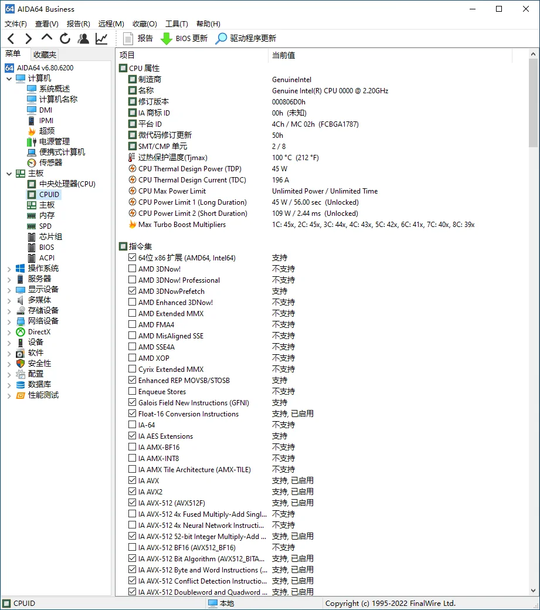Select the 芯片组 chipset icon
The image size is (540, 610).
click(32, 236)
